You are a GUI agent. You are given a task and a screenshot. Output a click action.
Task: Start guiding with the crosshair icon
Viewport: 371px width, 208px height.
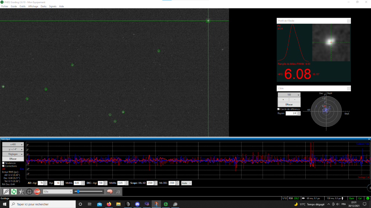tap(29, 192)
